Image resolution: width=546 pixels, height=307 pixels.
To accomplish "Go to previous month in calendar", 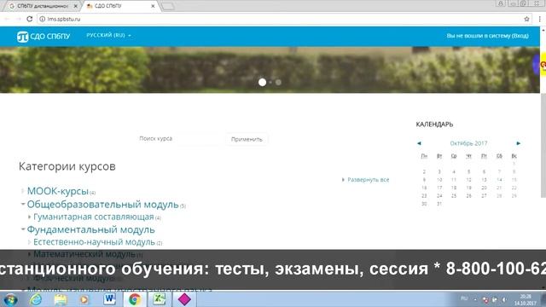I will [419, 143].
